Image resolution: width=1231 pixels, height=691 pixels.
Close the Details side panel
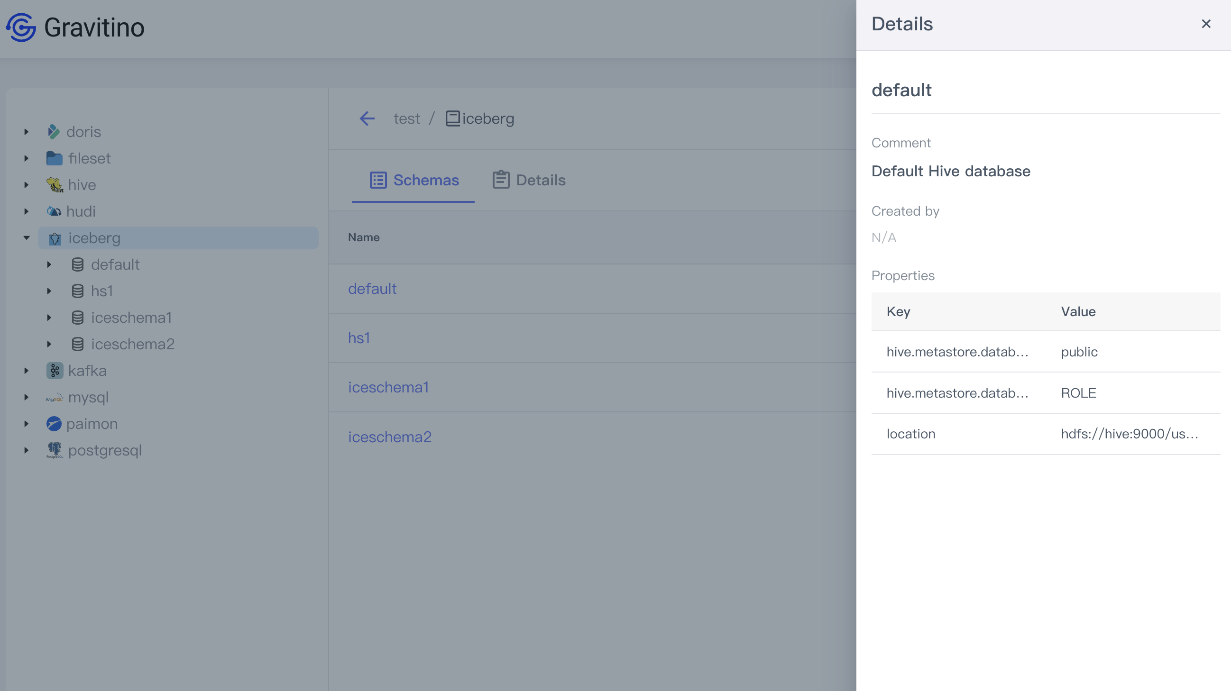click(x=1206, y=24)
